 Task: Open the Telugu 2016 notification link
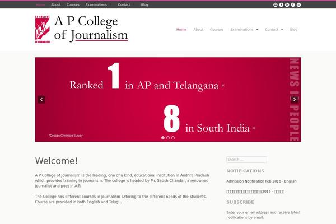(x=255, y=192)
